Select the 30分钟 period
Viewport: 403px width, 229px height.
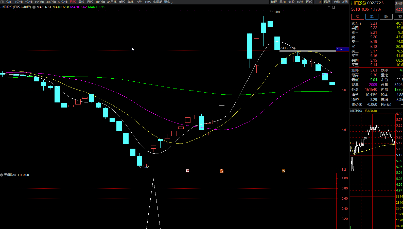click(x=51, y=2)
